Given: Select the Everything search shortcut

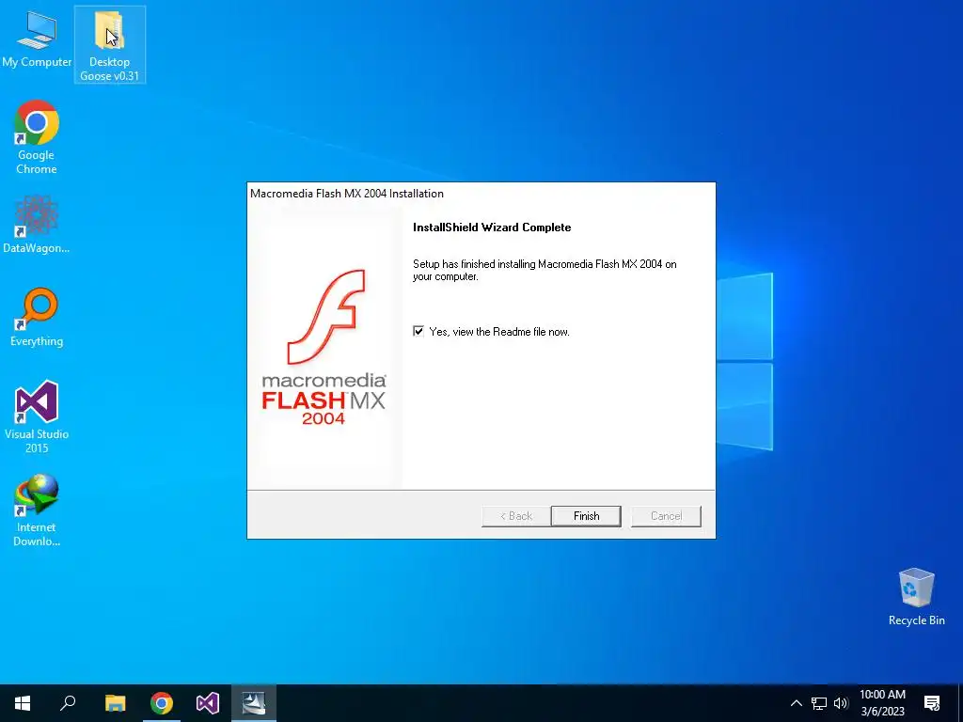Looking at the screenshot, I should [x=37, y=317].
